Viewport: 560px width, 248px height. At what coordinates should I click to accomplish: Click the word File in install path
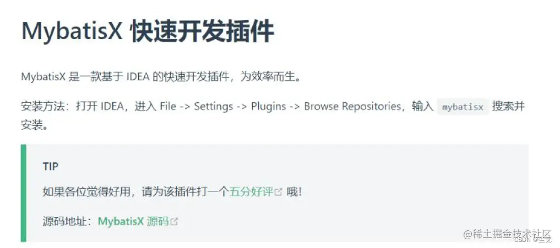click(x=168, y=106)
